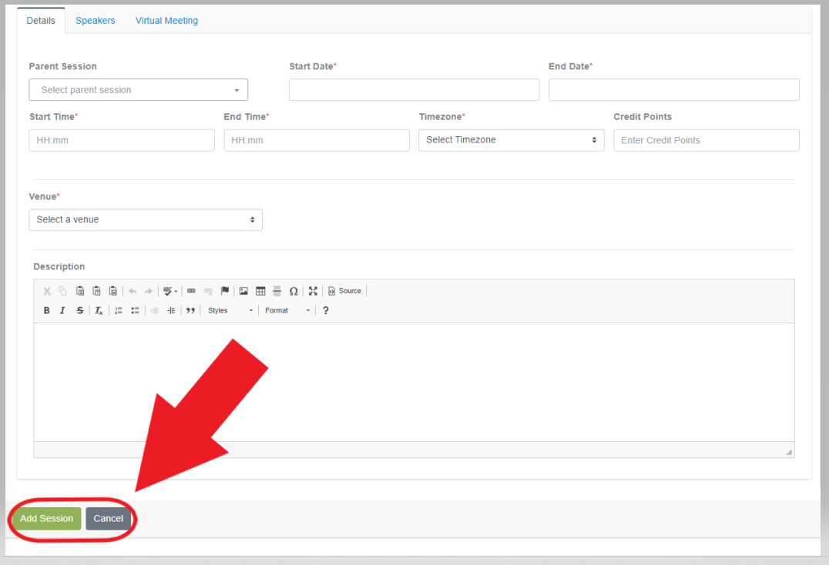This screenshot has width=829, height=565.
Task: Toggle bold formatting in description editor
Action: coord(46,311)
